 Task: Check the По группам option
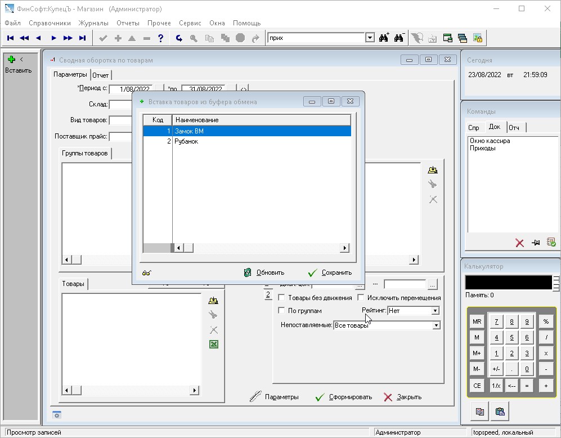pyautogui.click(x=282, y=311)
